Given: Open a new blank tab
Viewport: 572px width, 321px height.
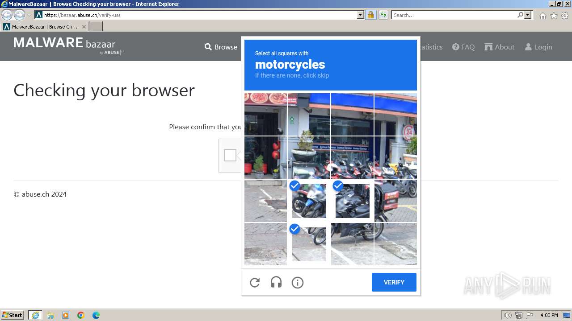Looking at the screenshot, I should pos(96,27).
